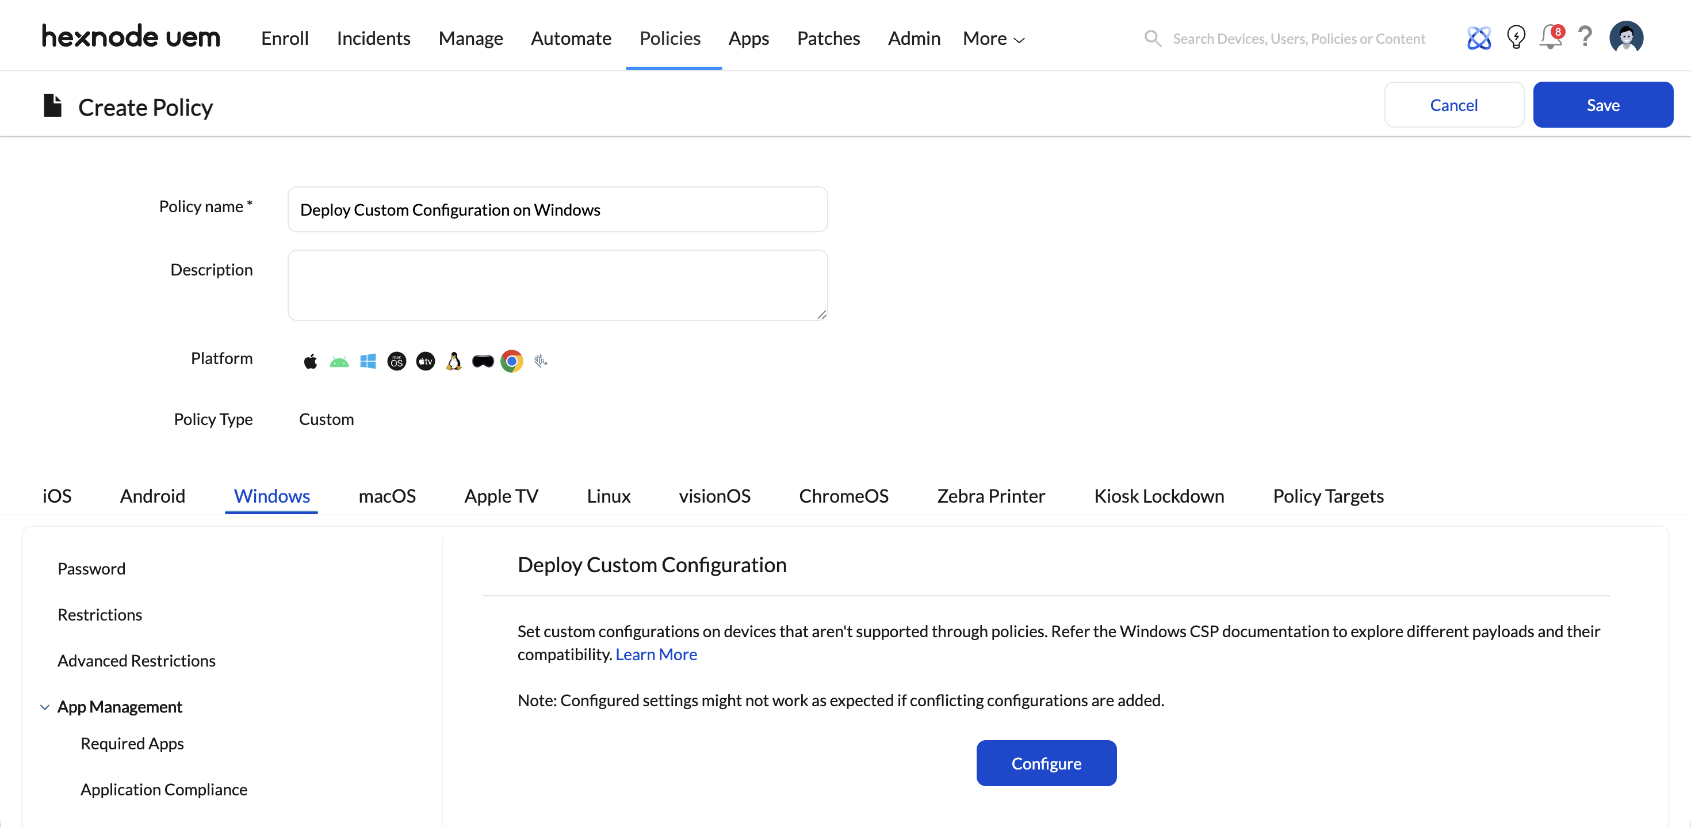Click the Linux penguin platform icon
1691x827 pixels.
(x=454, y=361)
